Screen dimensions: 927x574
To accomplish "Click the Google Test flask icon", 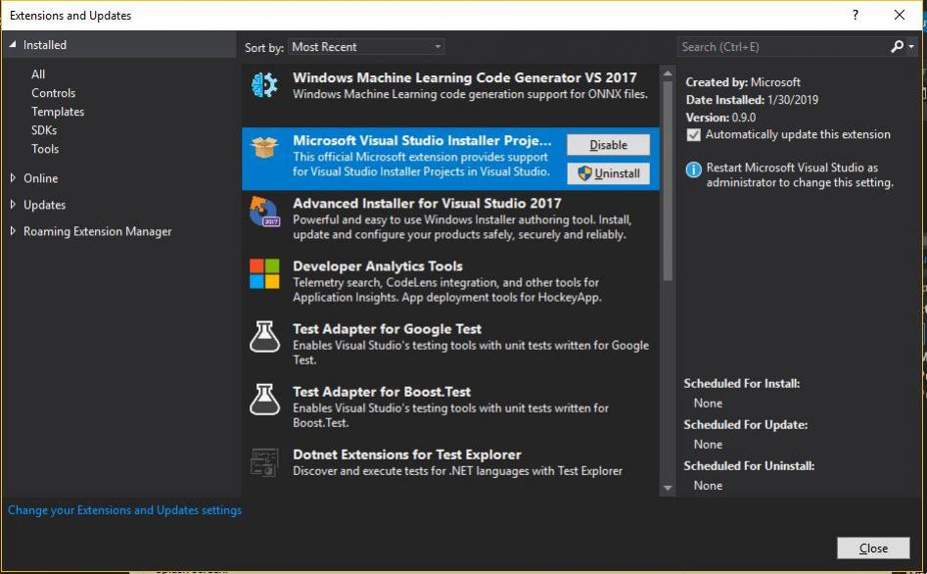I will [x=264, y=337].
